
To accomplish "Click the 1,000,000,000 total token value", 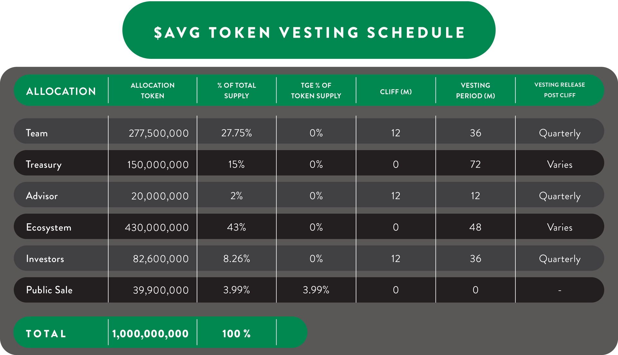I will (x=150, y=334).
